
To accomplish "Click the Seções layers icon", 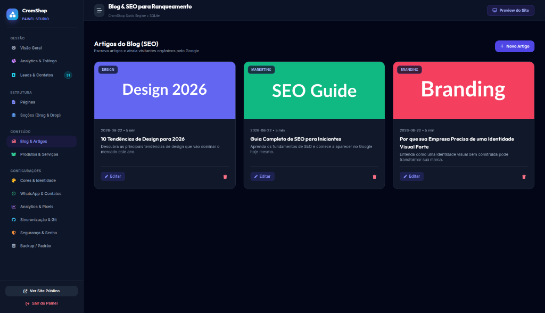I will pyautogui.click(x=13, y=115).
